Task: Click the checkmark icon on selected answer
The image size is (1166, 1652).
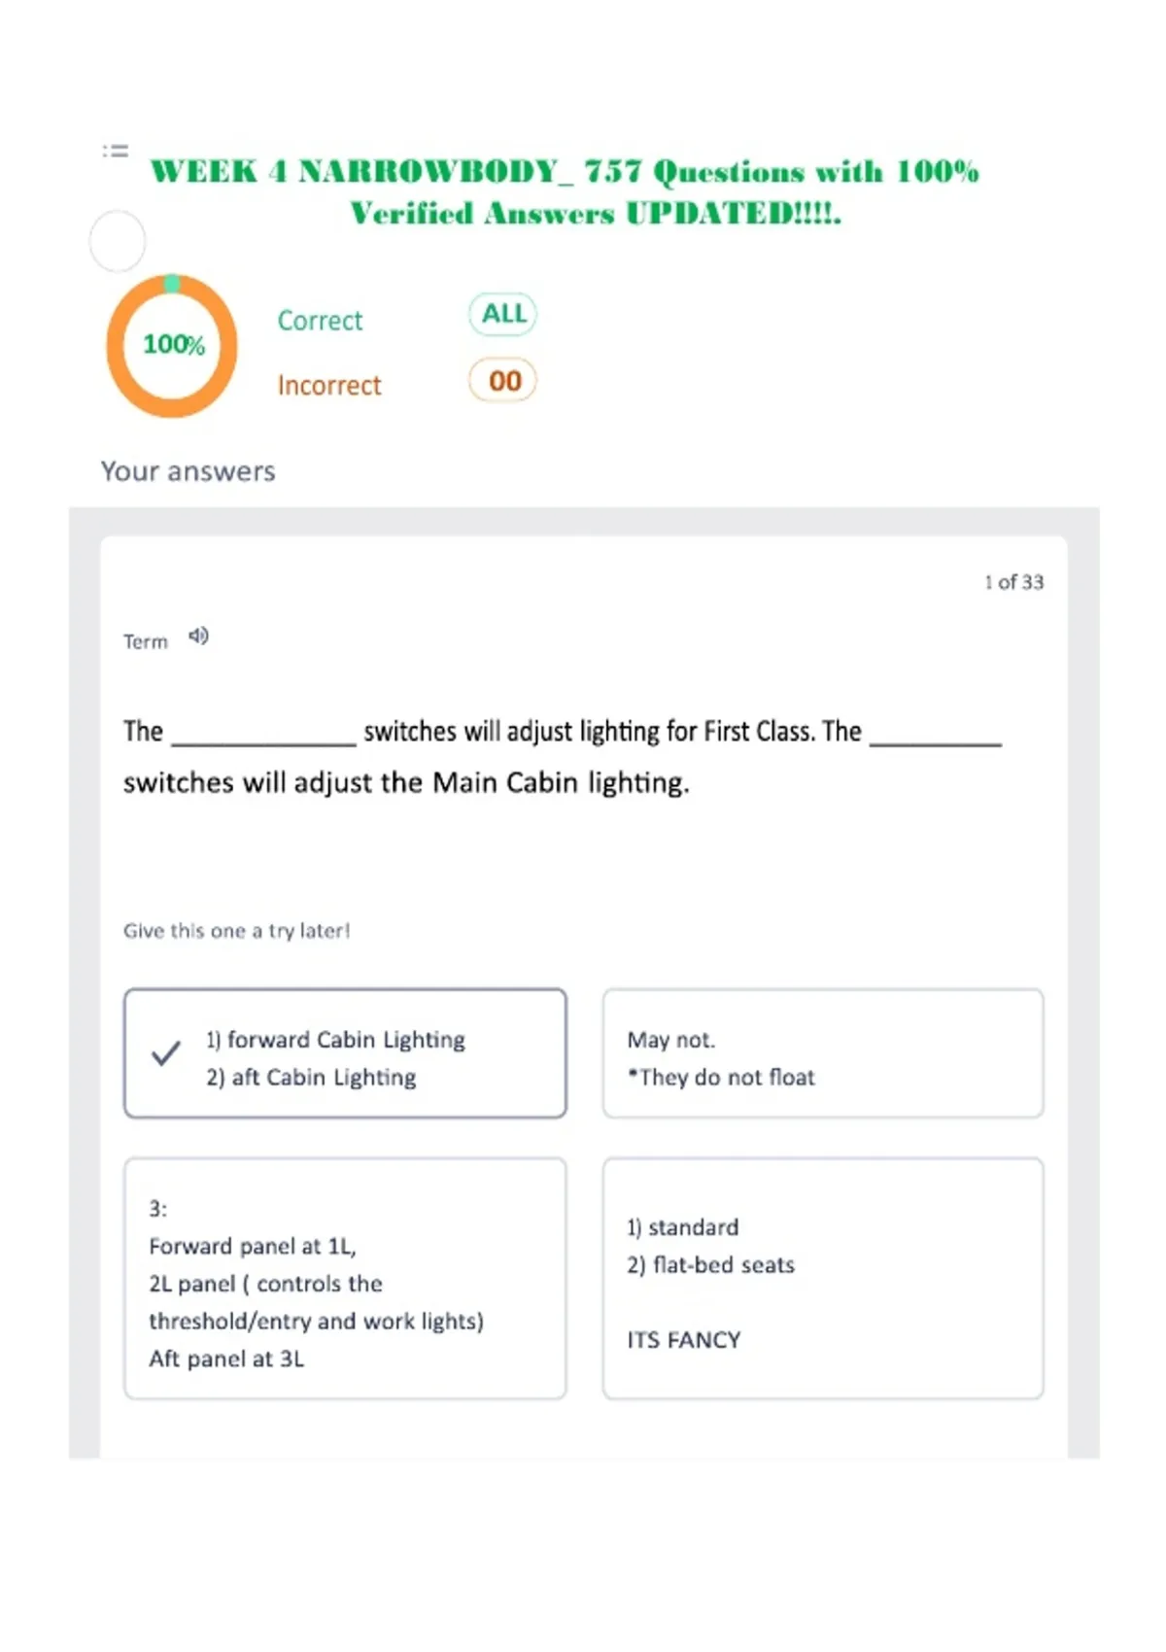Action: click(166, 1053)
